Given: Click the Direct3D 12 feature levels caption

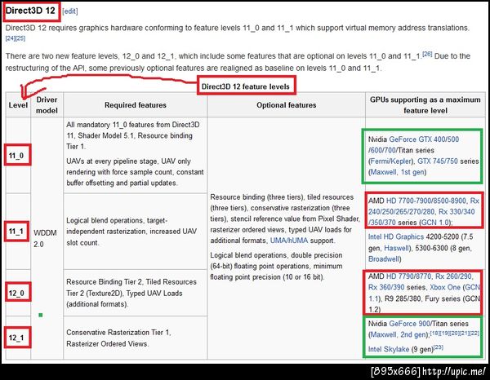Looking at the screenshot, I should 246,86.
